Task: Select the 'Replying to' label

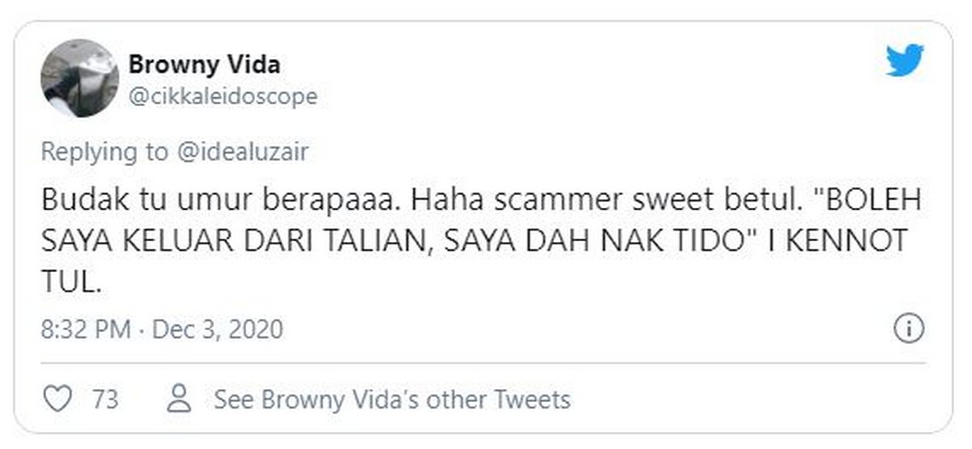Action: click(103, 151)
